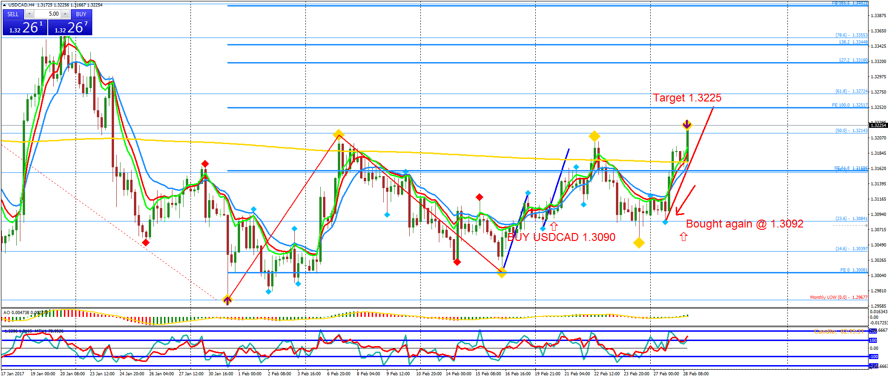
Task: Click the 'USDCAD,H4' chart title text
Action: coord(21,5)
